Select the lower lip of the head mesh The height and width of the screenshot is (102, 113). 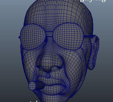[x=53, y=90]
